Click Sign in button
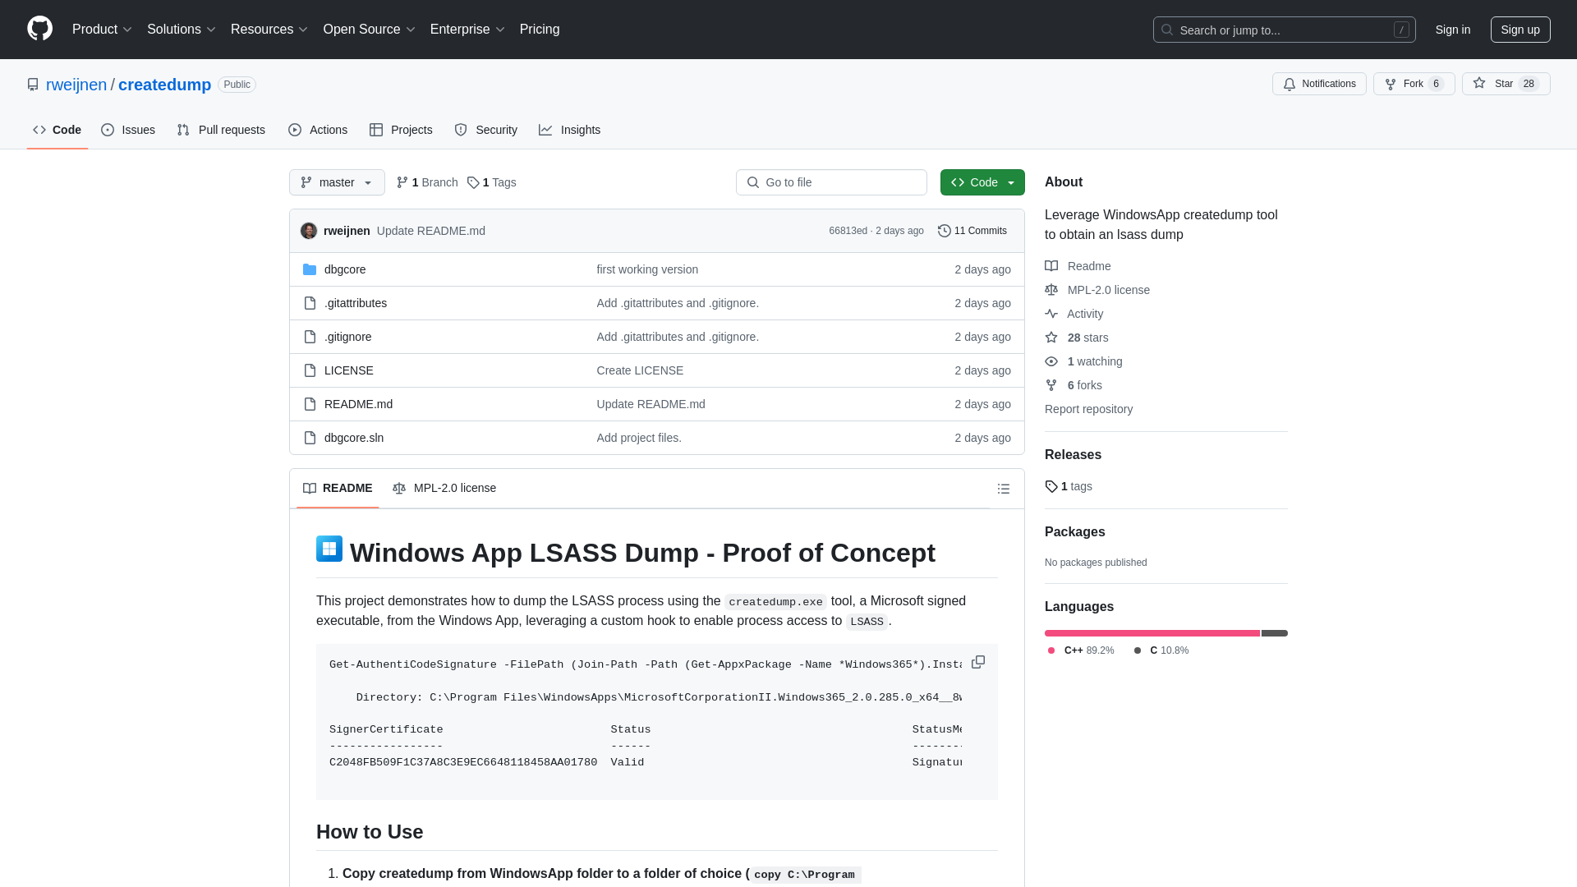The width and height of the screenshot is (1577, 887). [1452, 30]
